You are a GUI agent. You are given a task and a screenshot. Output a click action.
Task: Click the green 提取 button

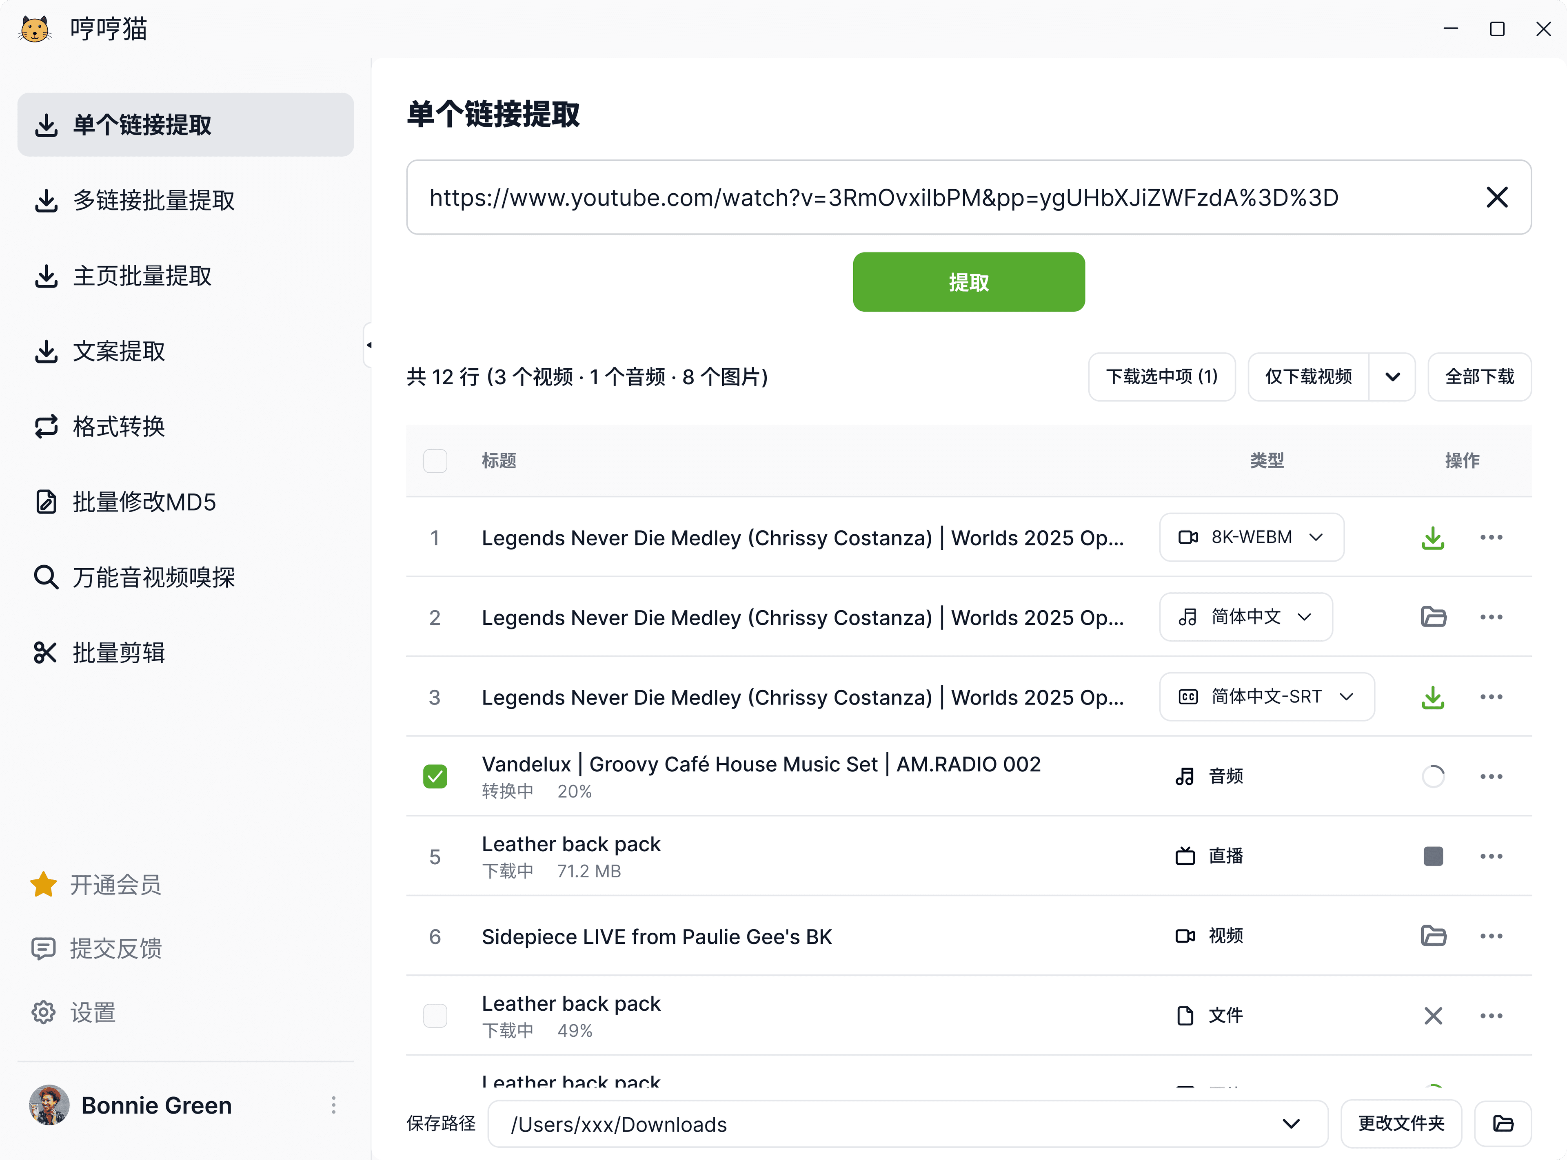tap(969, 282)
